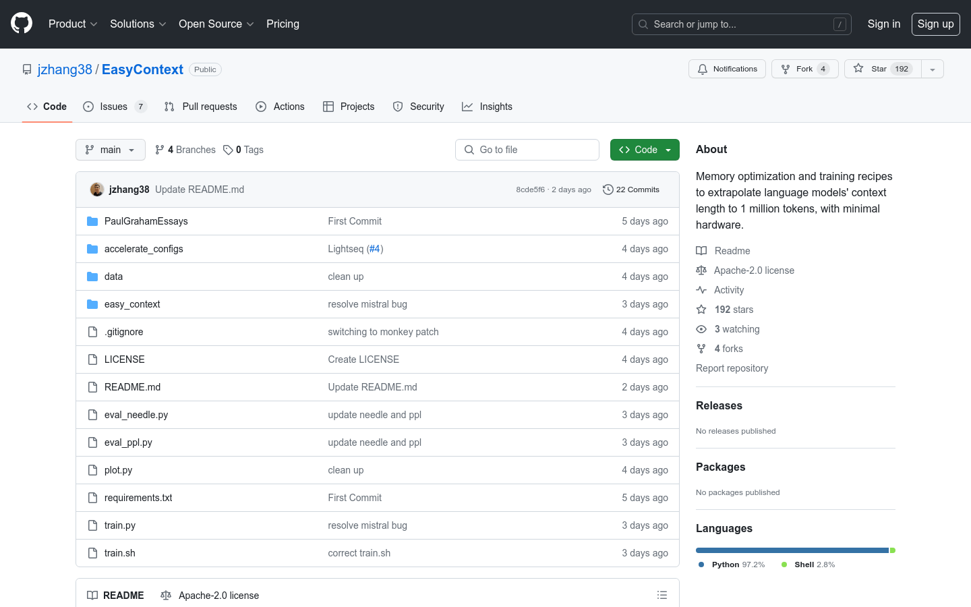
Task: Click the train.py file icon
Action: point(92,525)
